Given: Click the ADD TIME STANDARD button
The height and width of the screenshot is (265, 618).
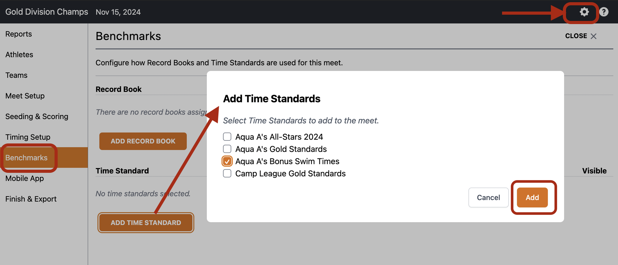Looking at the screenshot, I should 146,223.
